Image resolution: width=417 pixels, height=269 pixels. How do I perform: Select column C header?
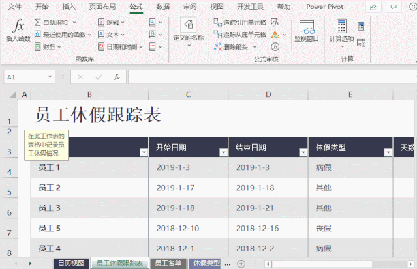[x=189, y=95]
